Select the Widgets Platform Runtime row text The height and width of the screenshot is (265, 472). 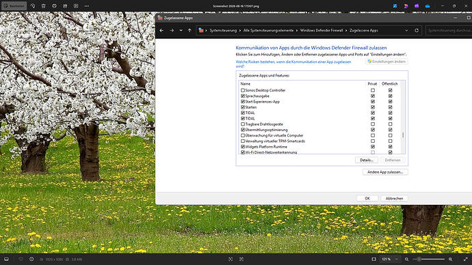266,147
